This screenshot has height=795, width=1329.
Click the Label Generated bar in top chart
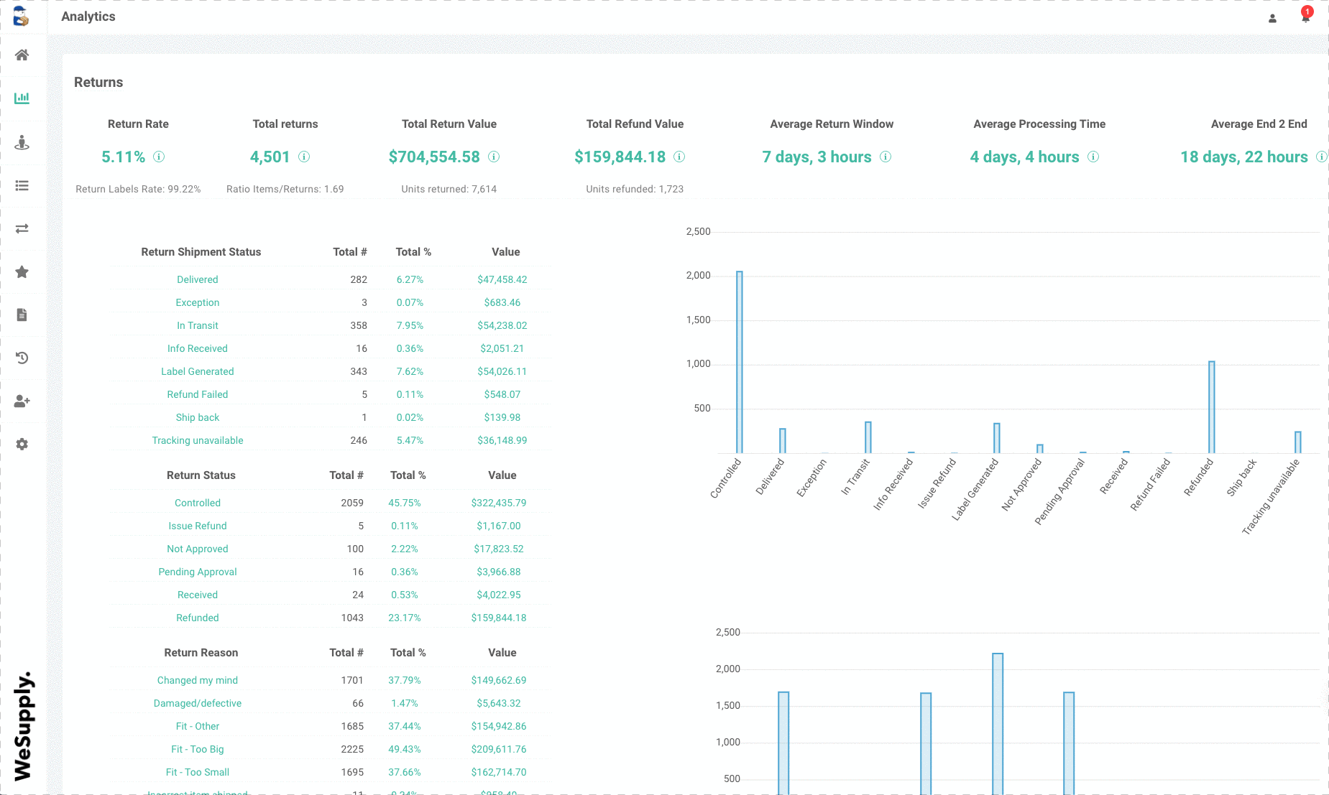pos(997,438)
